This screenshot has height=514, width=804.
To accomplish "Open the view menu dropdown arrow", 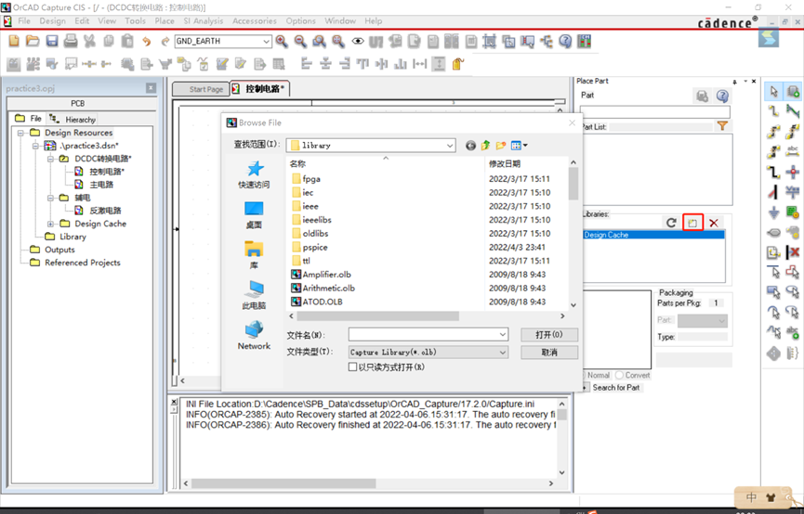I will 525,146.
